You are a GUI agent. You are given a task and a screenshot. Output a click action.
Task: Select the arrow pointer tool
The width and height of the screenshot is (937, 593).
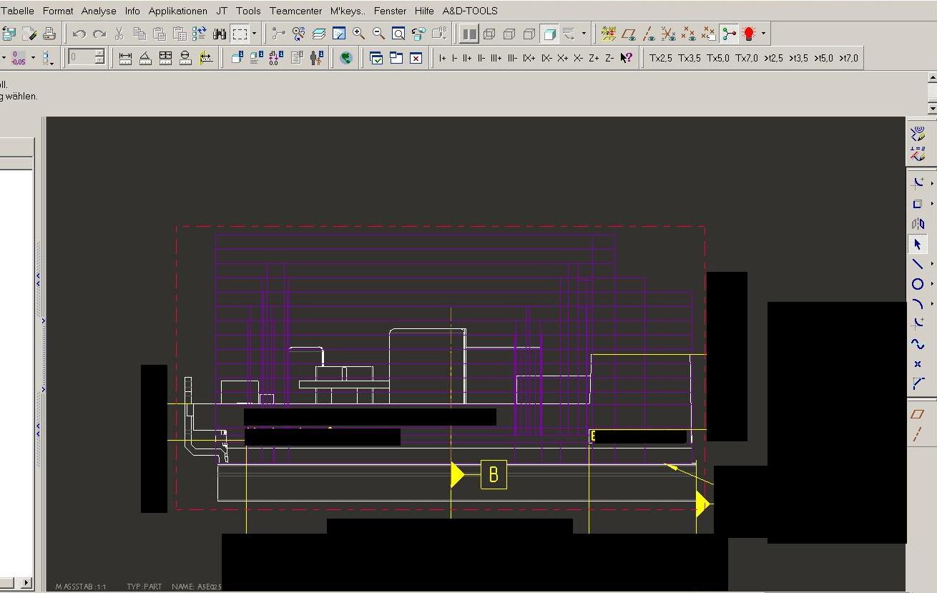917,244
